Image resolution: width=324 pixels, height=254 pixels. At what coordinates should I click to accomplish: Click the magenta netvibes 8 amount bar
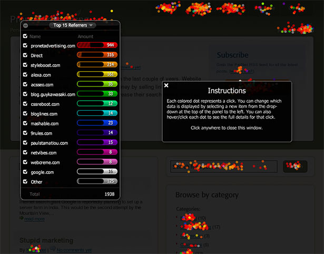[97, 152]
